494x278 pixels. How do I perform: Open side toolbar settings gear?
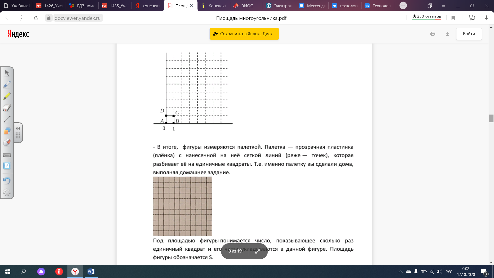point(7,192)
